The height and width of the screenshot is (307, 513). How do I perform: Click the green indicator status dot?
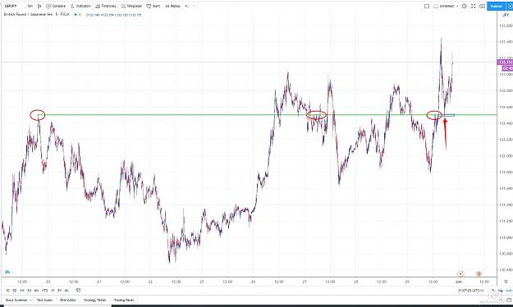pos(76,15)
